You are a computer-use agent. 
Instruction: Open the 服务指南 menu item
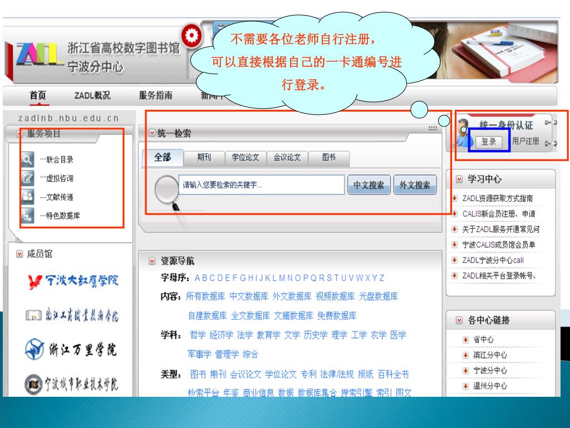point(156,95)
